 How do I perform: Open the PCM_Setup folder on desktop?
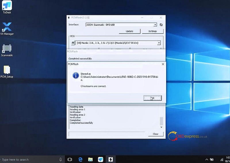[x=7, y=72]
